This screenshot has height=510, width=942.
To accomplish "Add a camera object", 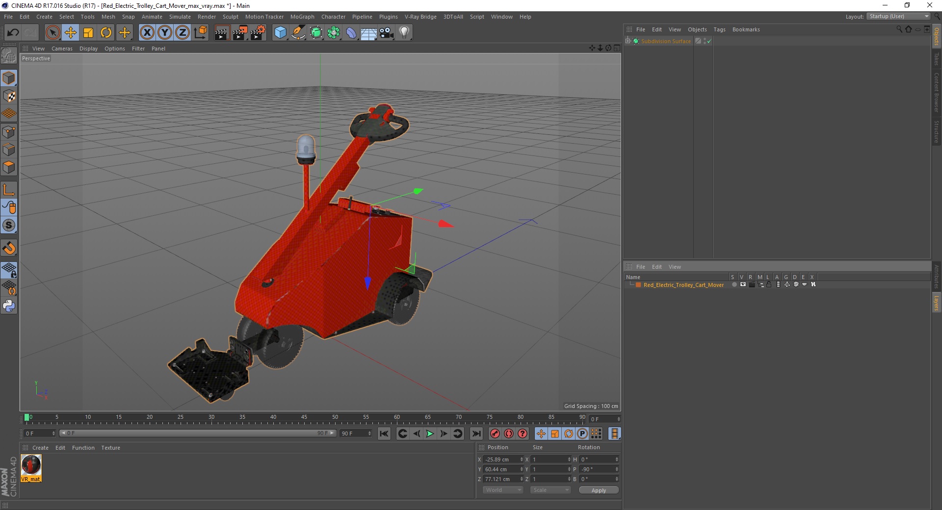I will coord(387,33).
